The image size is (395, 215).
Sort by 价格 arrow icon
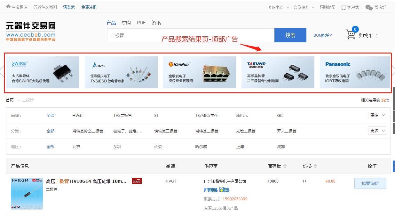pos(315,166)
